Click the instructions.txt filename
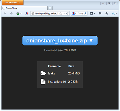The height and width of the screenshot is (111, 120). 57,82
